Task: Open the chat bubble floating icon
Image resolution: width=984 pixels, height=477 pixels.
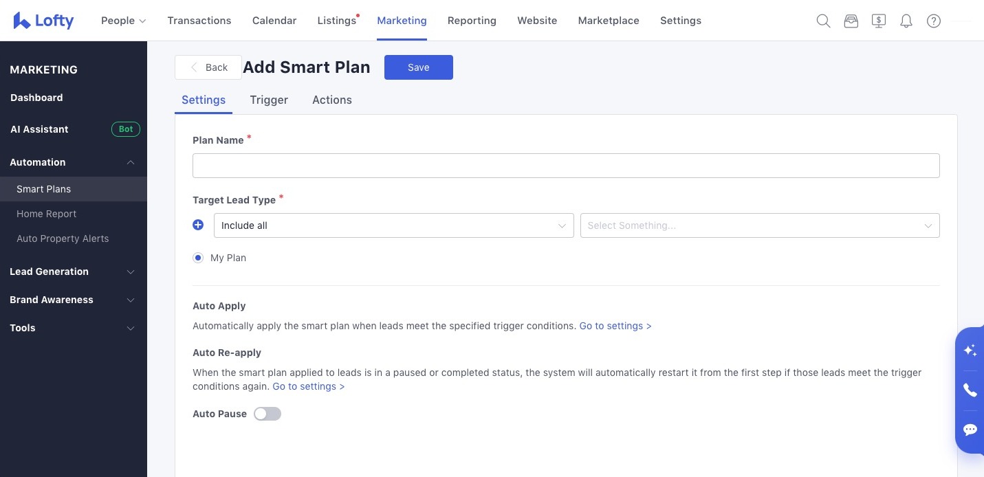Action: (970, 430)
